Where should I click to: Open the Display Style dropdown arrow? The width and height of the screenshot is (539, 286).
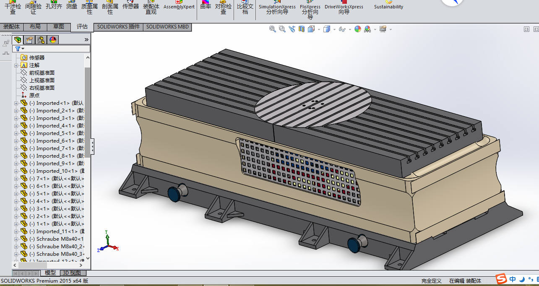pos(334,29)
